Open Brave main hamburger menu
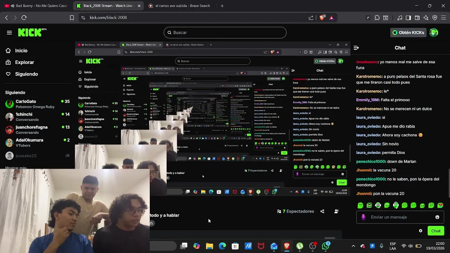Viewport: 450px width, 253px height. pos(444,18)
